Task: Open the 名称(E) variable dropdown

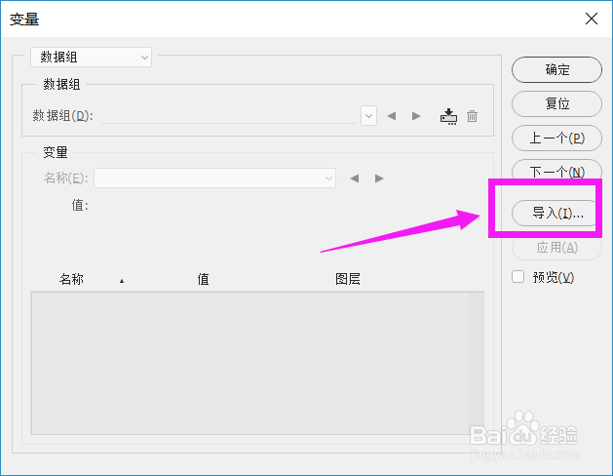Action: [214, 178]
